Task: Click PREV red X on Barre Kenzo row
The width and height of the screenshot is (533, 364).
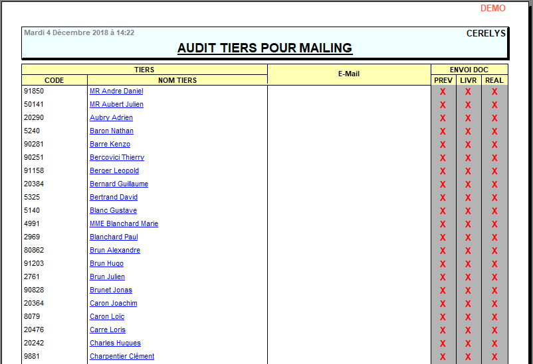Action: pyautogui.click(x=443, y=145)
